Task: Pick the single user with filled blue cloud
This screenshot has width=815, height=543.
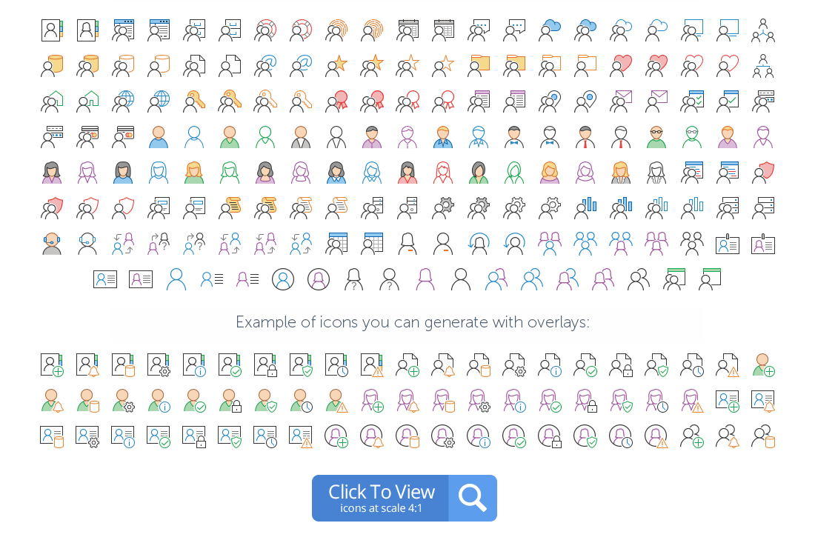Action: pyautogui.click(x=550, y=30)
